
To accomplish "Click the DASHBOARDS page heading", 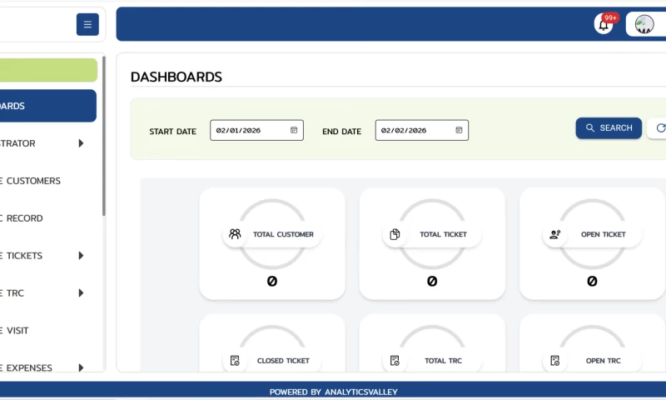I will click(176, 77).
